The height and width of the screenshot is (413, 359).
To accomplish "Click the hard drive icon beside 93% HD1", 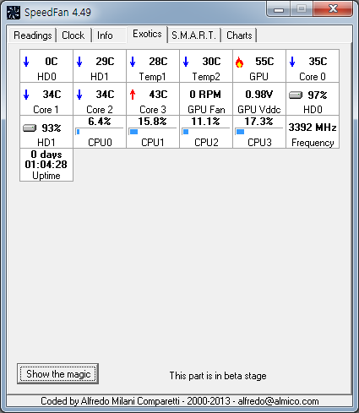I will 30,128.
